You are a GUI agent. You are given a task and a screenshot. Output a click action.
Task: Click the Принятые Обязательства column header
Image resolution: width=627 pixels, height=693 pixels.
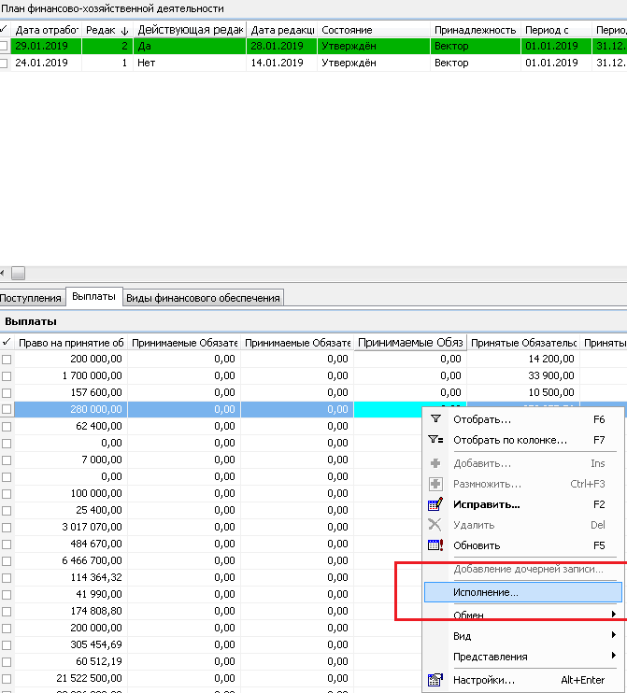click(x=523, y=343)
